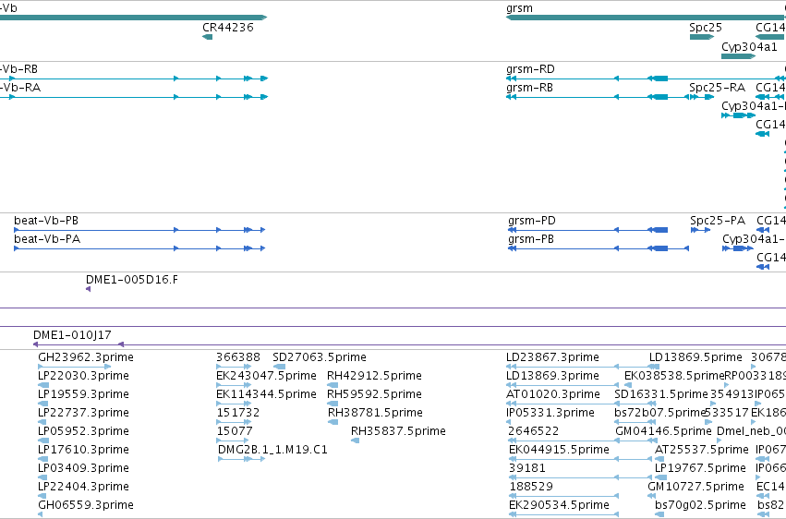Select the RH59592.5prime EST label
The image size is (786, 519).
374,394
